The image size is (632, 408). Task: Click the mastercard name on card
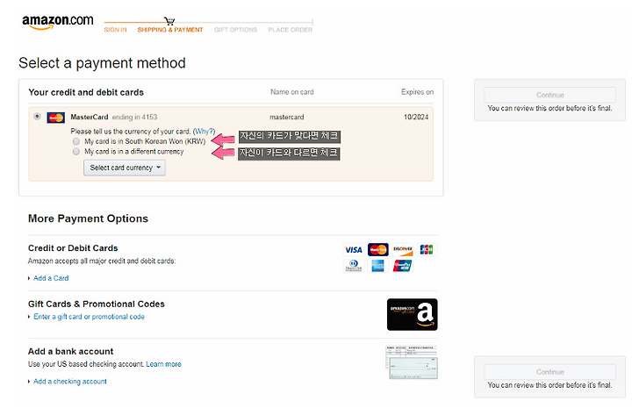(286, 117)
